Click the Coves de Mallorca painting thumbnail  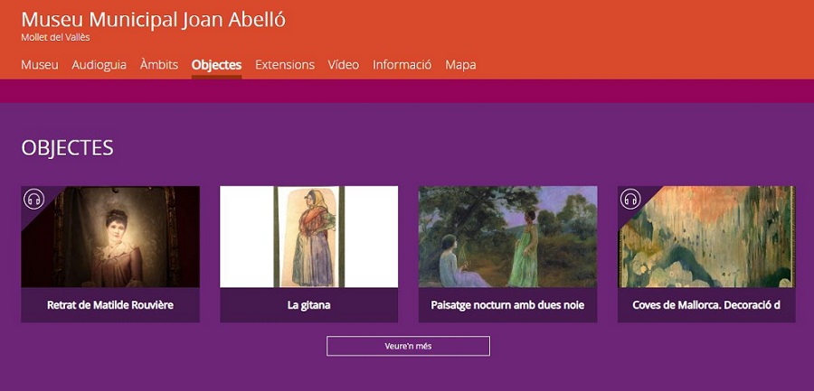[x=706, y=237]
